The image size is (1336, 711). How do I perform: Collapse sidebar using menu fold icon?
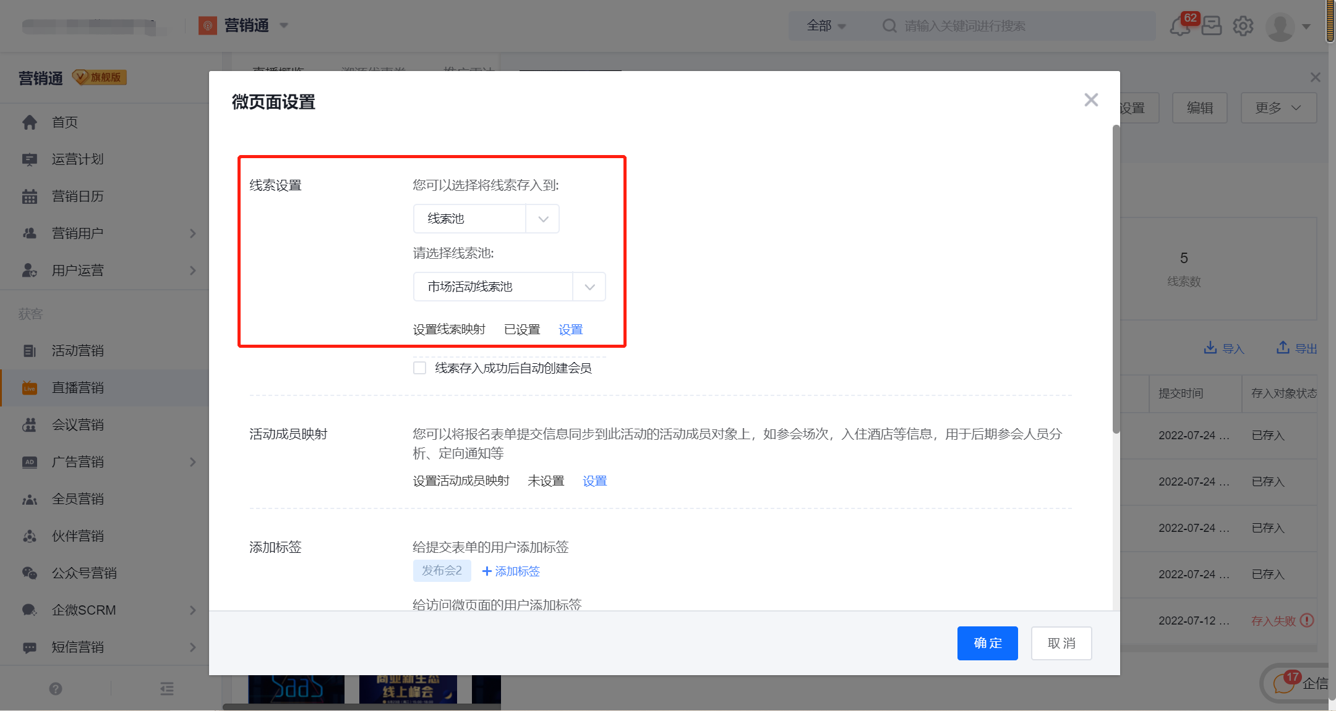click(167, 689)
